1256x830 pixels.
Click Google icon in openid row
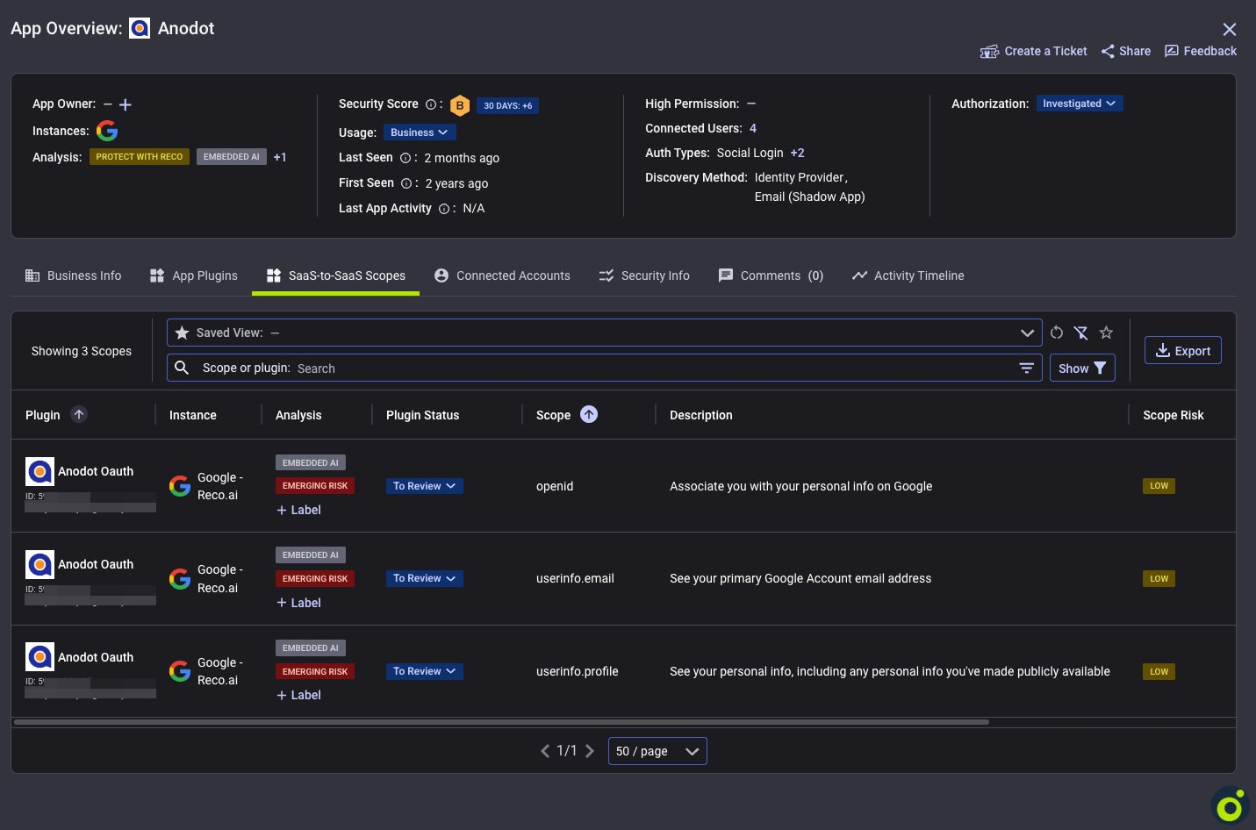click(x=180, y=486)
